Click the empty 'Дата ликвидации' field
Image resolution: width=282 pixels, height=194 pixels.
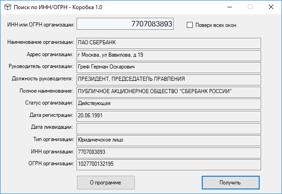(x=169, y=128)
